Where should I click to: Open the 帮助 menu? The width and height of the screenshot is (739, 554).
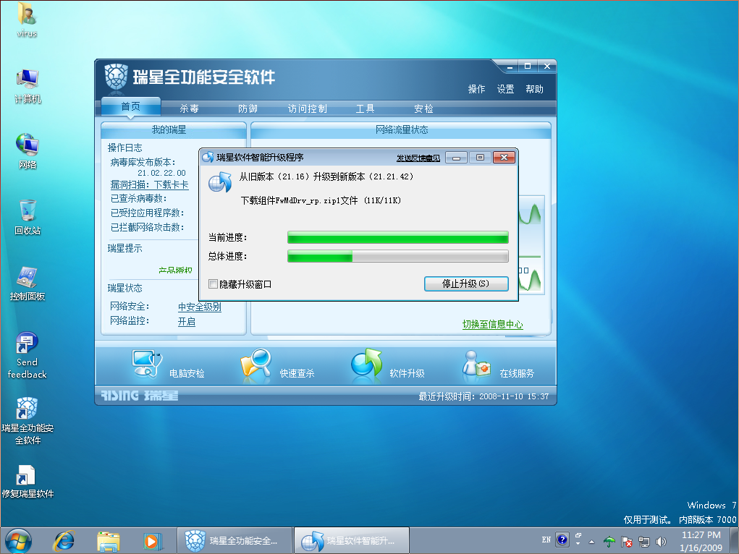pyautogui.click(x=534, y=89)
